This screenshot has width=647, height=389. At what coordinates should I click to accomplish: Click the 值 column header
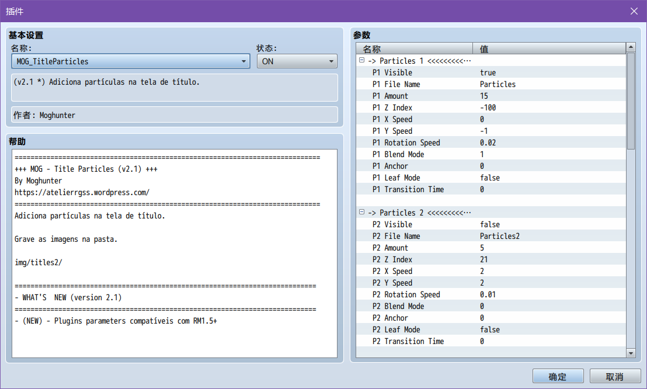point(549,48)
